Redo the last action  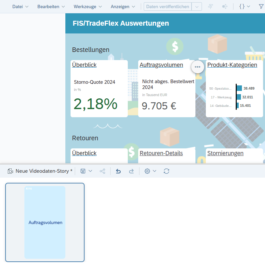coord(131,171)
